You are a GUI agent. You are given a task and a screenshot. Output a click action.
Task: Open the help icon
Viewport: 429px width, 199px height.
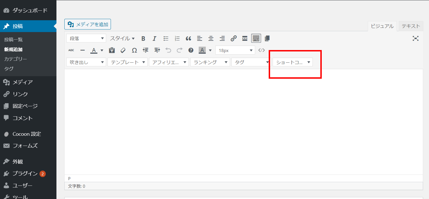(x=191, y=50)
